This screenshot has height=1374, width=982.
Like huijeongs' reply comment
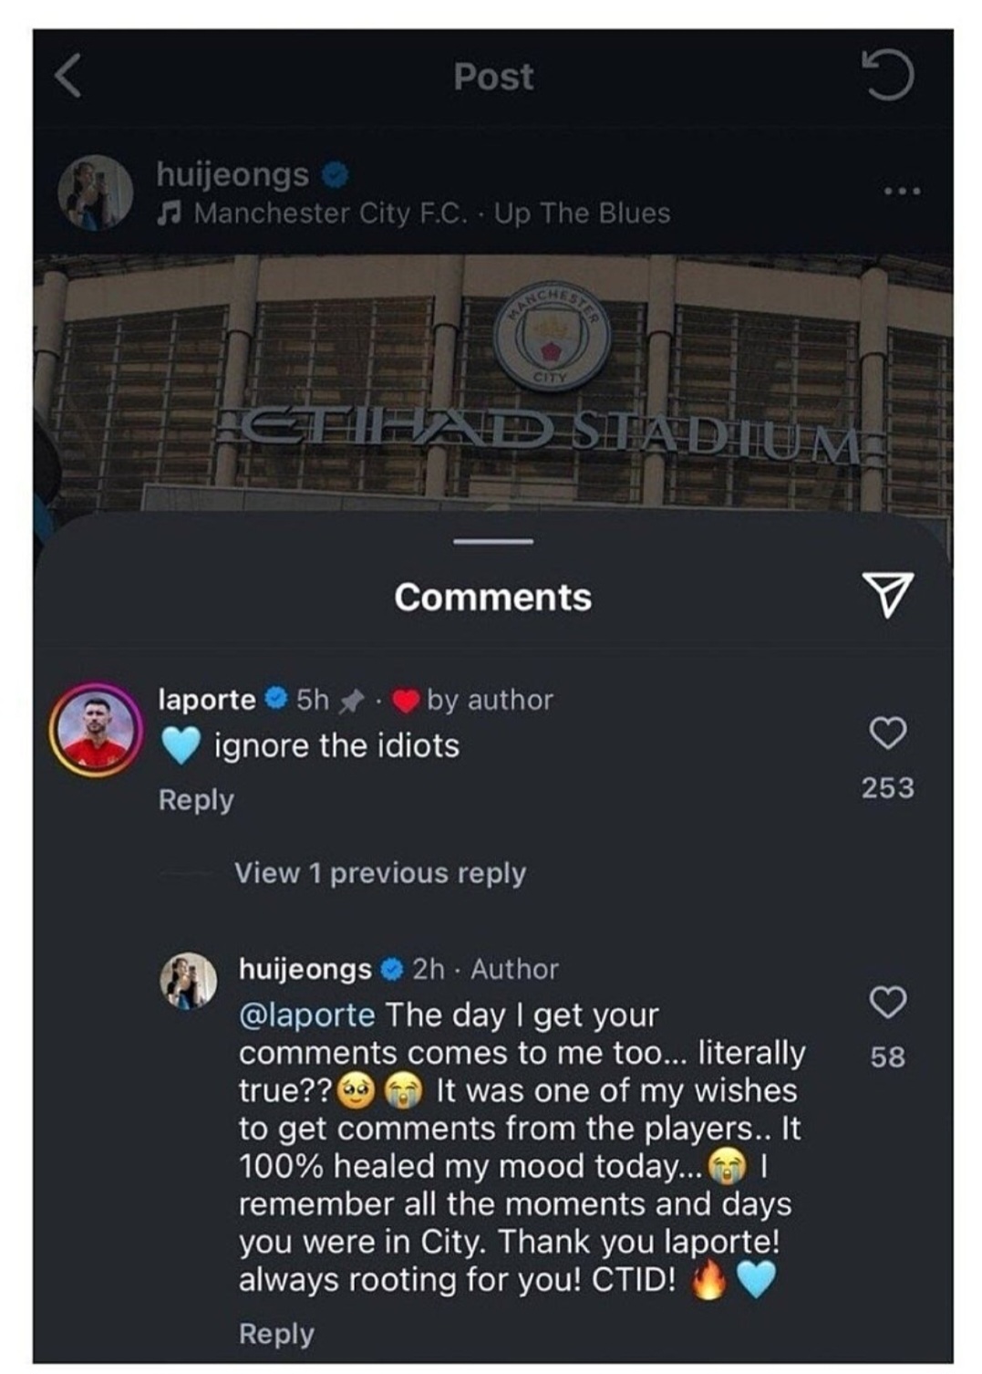coord(887,1002)
